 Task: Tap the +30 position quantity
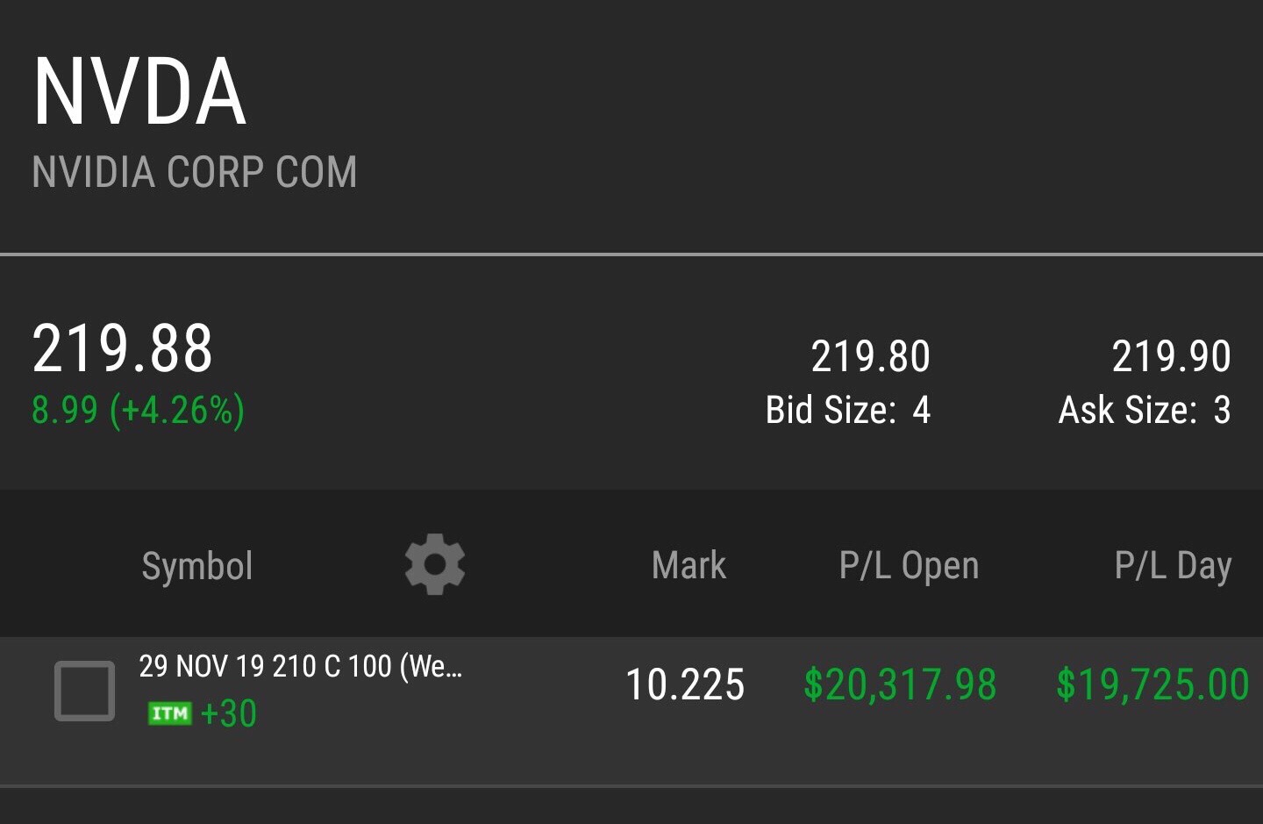228,713
